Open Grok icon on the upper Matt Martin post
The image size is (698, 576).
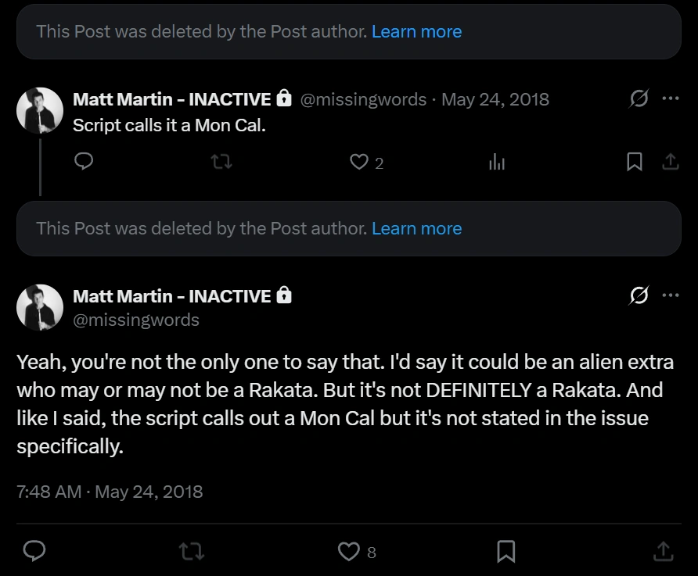(x=639, y=99)
